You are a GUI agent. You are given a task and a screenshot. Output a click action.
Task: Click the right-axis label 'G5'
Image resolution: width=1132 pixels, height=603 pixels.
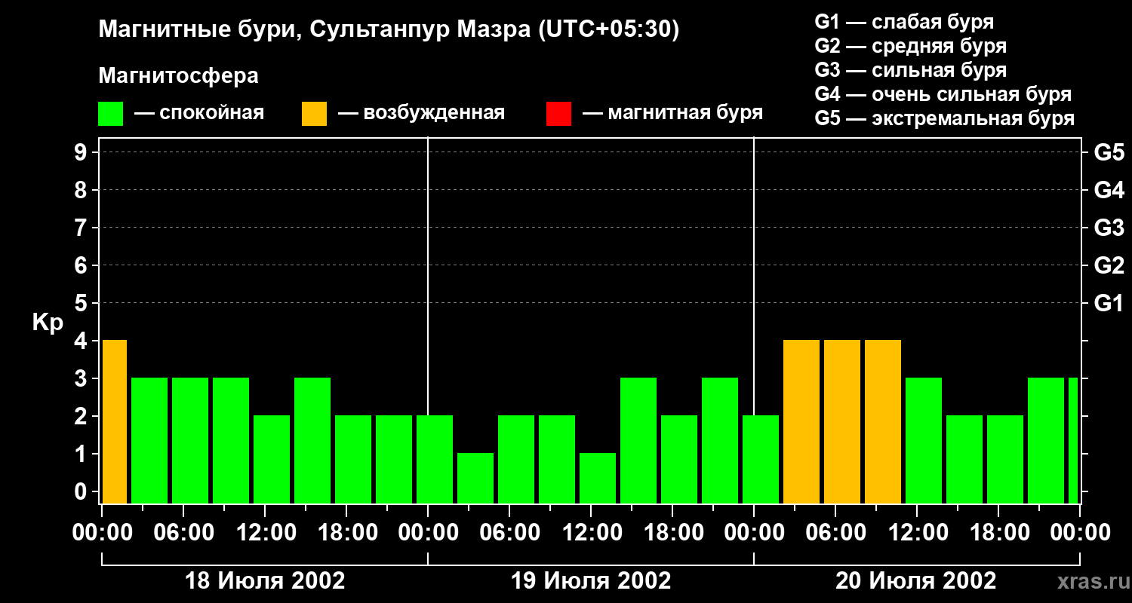click(1109, 153)
